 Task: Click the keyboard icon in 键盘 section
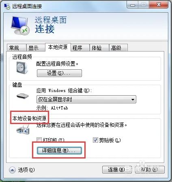22,96
